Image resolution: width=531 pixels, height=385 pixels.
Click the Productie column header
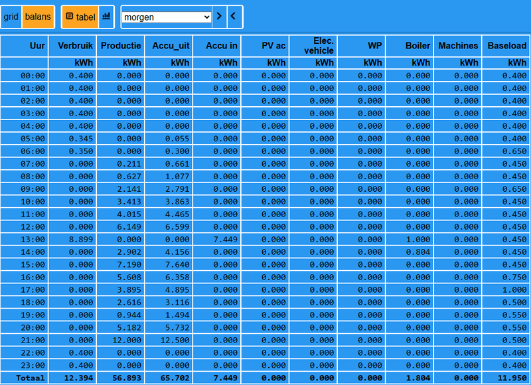(121, 46)
